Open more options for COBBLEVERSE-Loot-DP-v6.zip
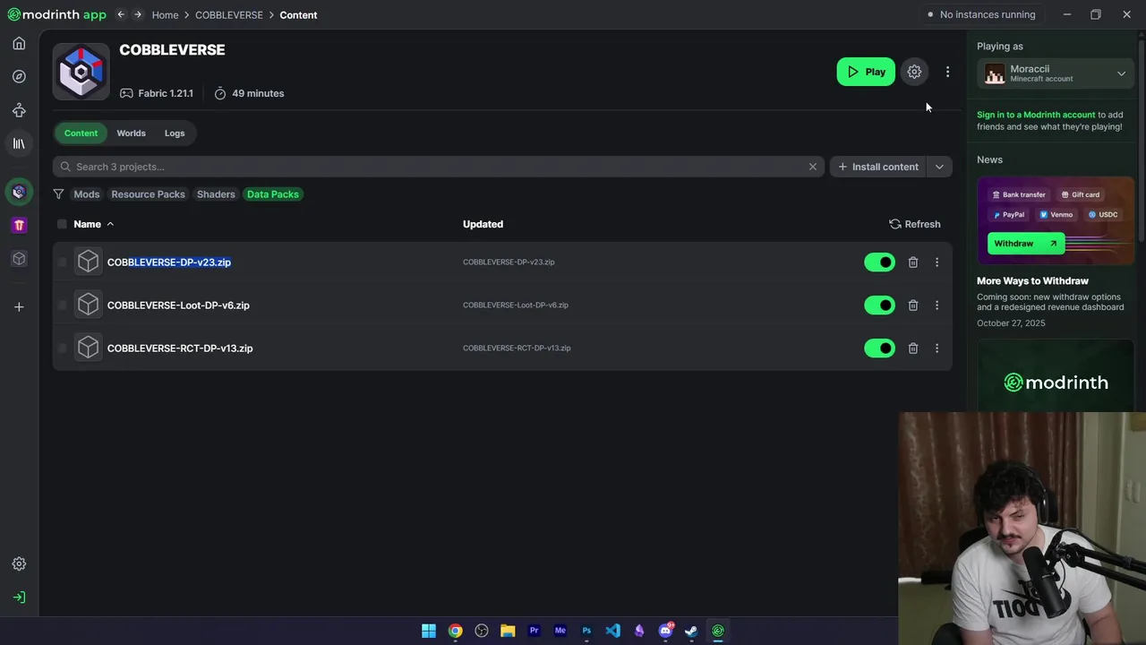 pyautogui.click(x=936, y=305)
